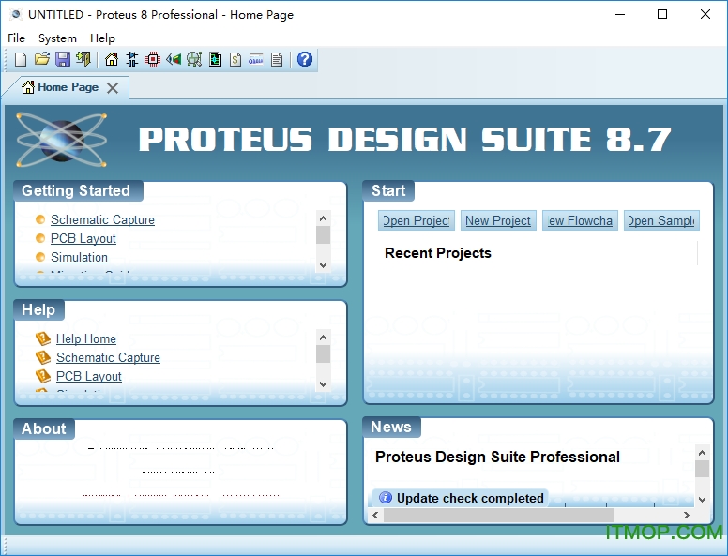Close the Home Page tab

pos(113,88)
